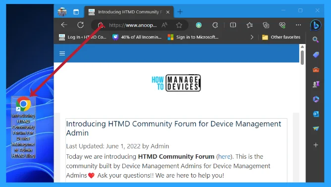This screenshot has width=331, height=187.
Task: Click the sidebar Search icon
Action: [x=316, y=40]
